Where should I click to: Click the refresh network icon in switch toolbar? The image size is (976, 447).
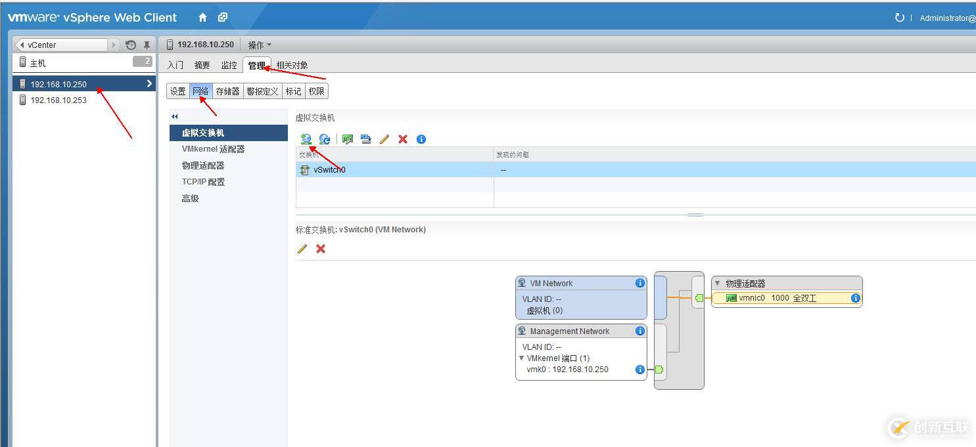point(325,139)
